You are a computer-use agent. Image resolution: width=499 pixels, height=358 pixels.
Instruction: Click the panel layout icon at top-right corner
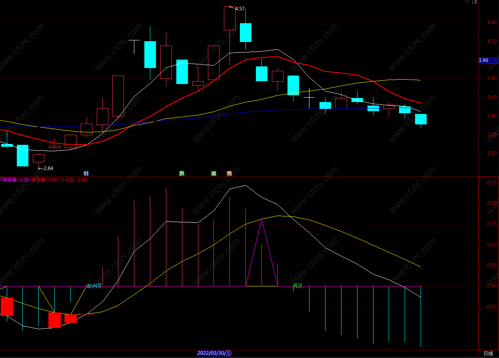pyautogui.click(x=475, y=2)
